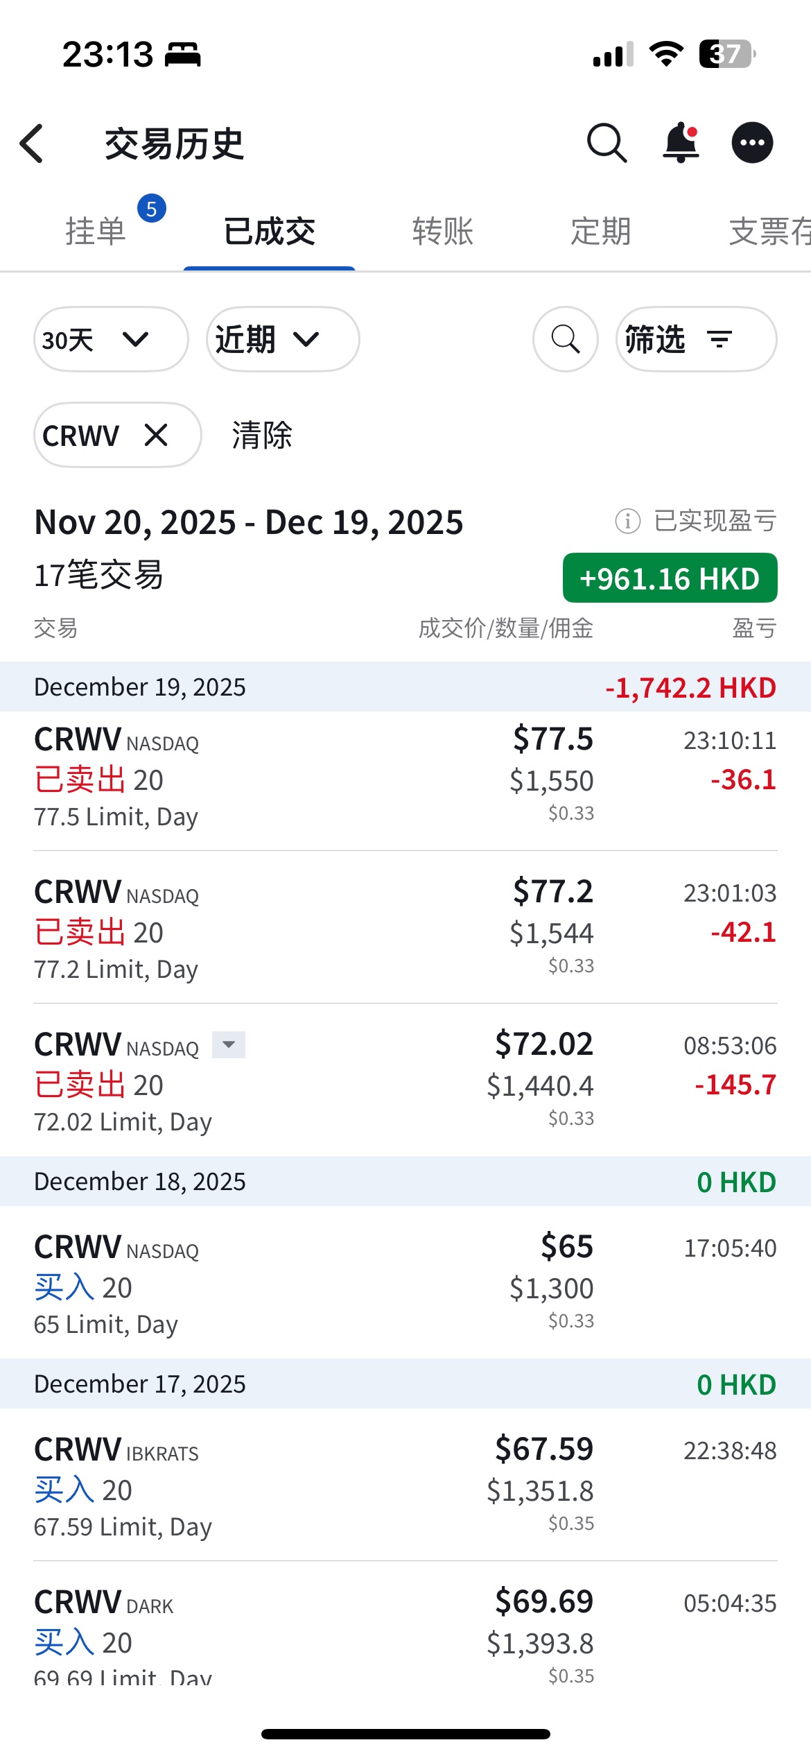
Task: Open the 近期 sort dropdown
Action: point(282,339)
